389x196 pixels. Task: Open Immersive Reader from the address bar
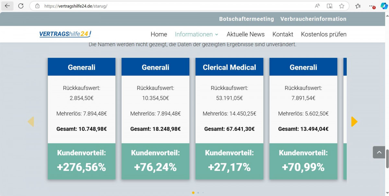[x=330, y=6]
